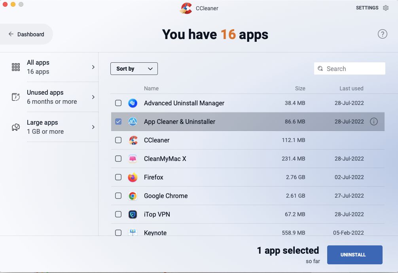This screenshot has width=398, height=273.
Task: Check the CCleaner row checkbox
Action: (118, 140)
